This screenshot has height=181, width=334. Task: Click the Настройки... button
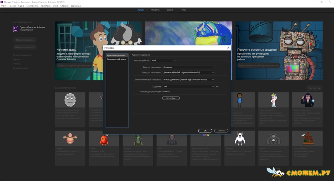point(171,98)
